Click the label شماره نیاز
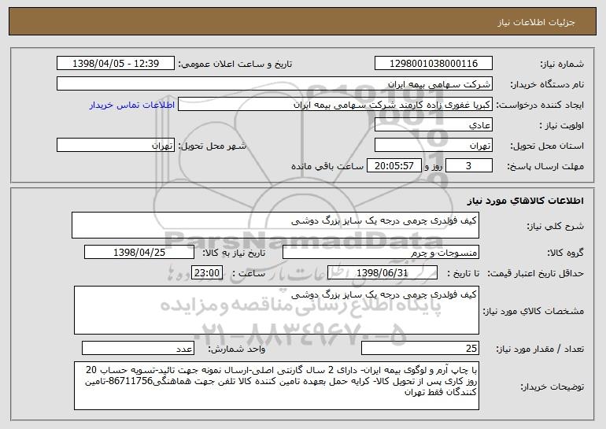The height and width of the screenshot is (429, 606). (564, 65)
